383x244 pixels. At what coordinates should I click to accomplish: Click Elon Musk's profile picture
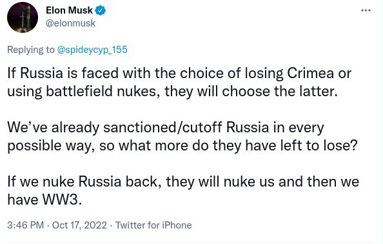tap(23, 17)
